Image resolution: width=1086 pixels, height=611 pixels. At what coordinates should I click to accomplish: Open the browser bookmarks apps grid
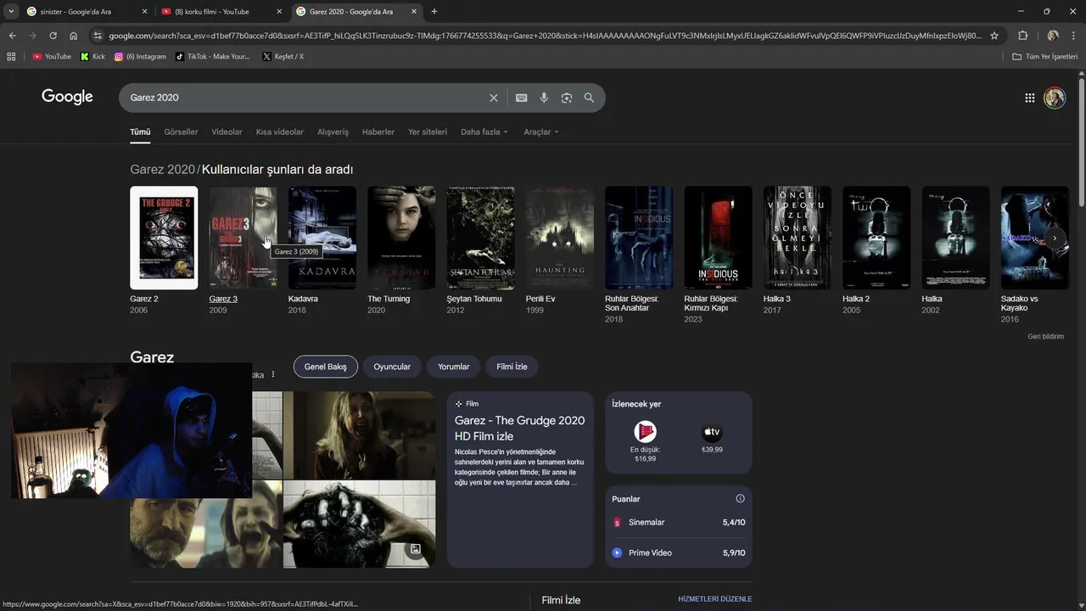(11, 57)
